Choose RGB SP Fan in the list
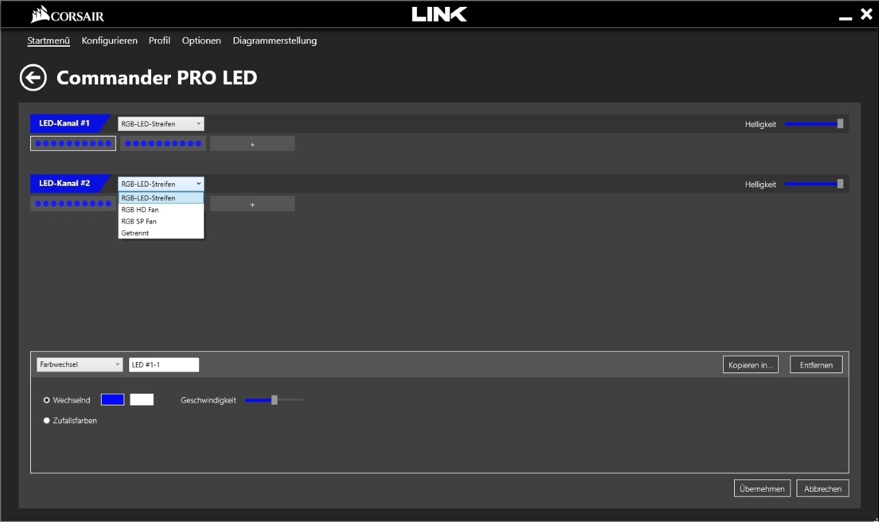Image resolution: width=879 pixels, height=522 pixels. (x=161, y=222)
